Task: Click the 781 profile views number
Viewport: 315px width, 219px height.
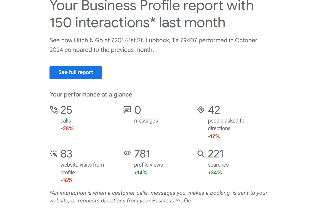Action: click(142, 154)
